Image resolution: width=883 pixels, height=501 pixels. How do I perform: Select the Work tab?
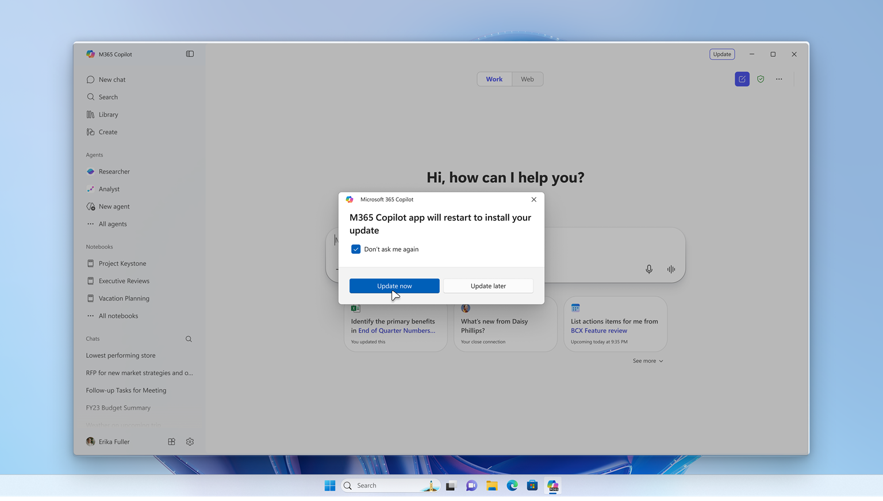pyautogui.click(x=494, y=79)
